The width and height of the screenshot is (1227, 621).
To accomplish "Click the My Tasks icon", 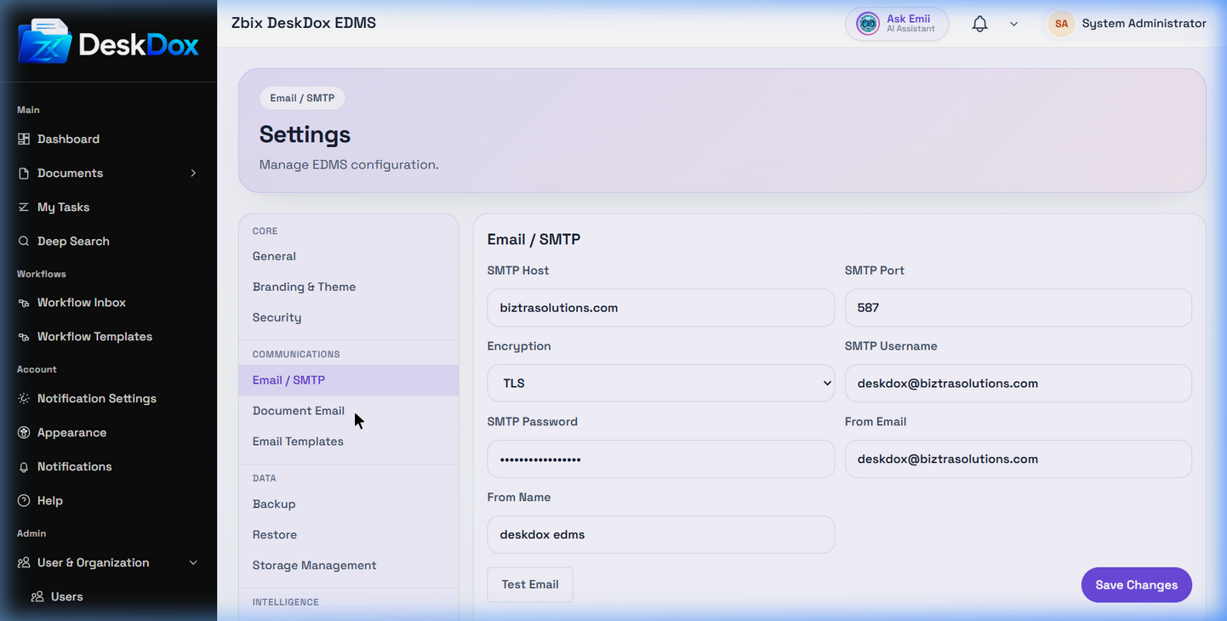I will [24, 207].
